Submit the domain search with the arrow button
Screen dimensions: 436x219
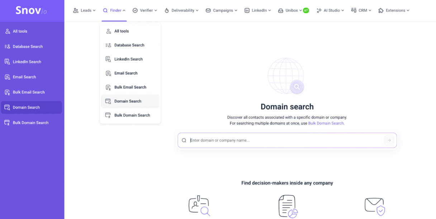point(389,140)
